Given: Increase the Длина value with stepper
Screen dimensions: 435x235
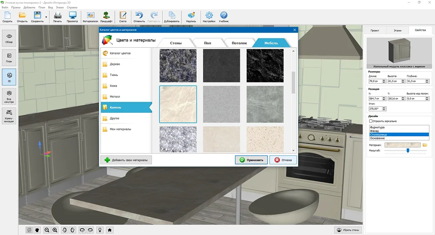Looking at the screenshot, I should pos(384,80).
